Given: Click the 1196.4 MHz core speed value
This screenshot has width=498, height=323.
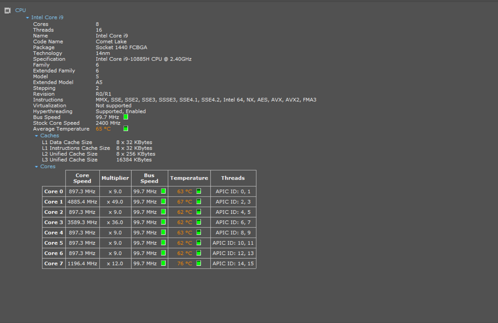Looking at the screenshot, I should pyautogui.click(x=82, y=263).
